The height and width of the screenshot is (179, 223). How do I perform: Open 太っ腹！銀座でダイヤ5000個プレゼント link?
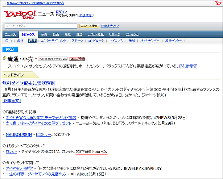click(38, 123)
